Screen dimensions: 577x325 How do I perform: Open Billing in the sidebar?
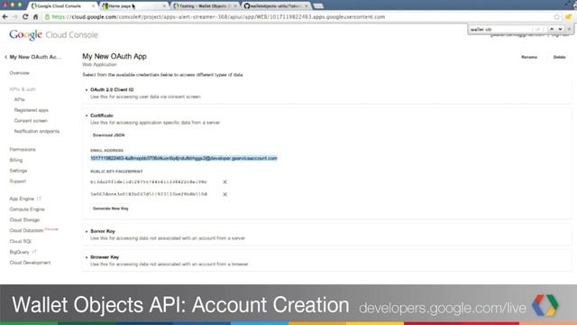tap(16, 161)
